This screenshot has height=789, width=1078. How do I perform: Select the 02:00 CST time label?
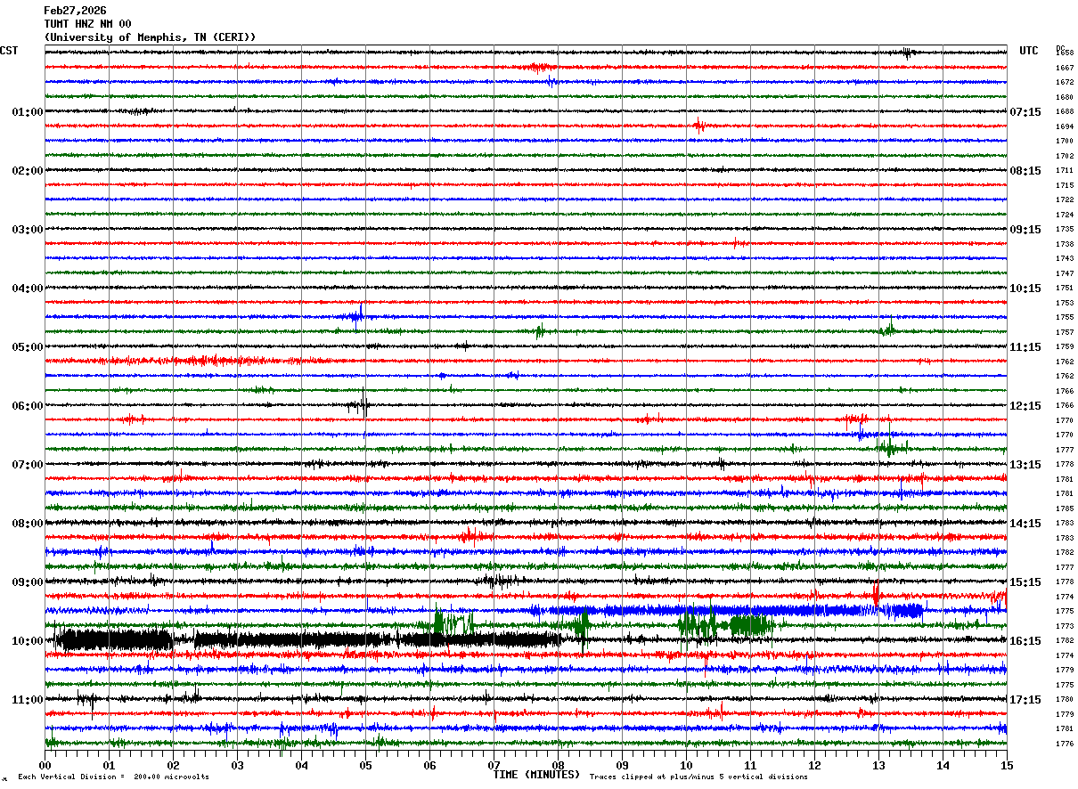point(28,171)
